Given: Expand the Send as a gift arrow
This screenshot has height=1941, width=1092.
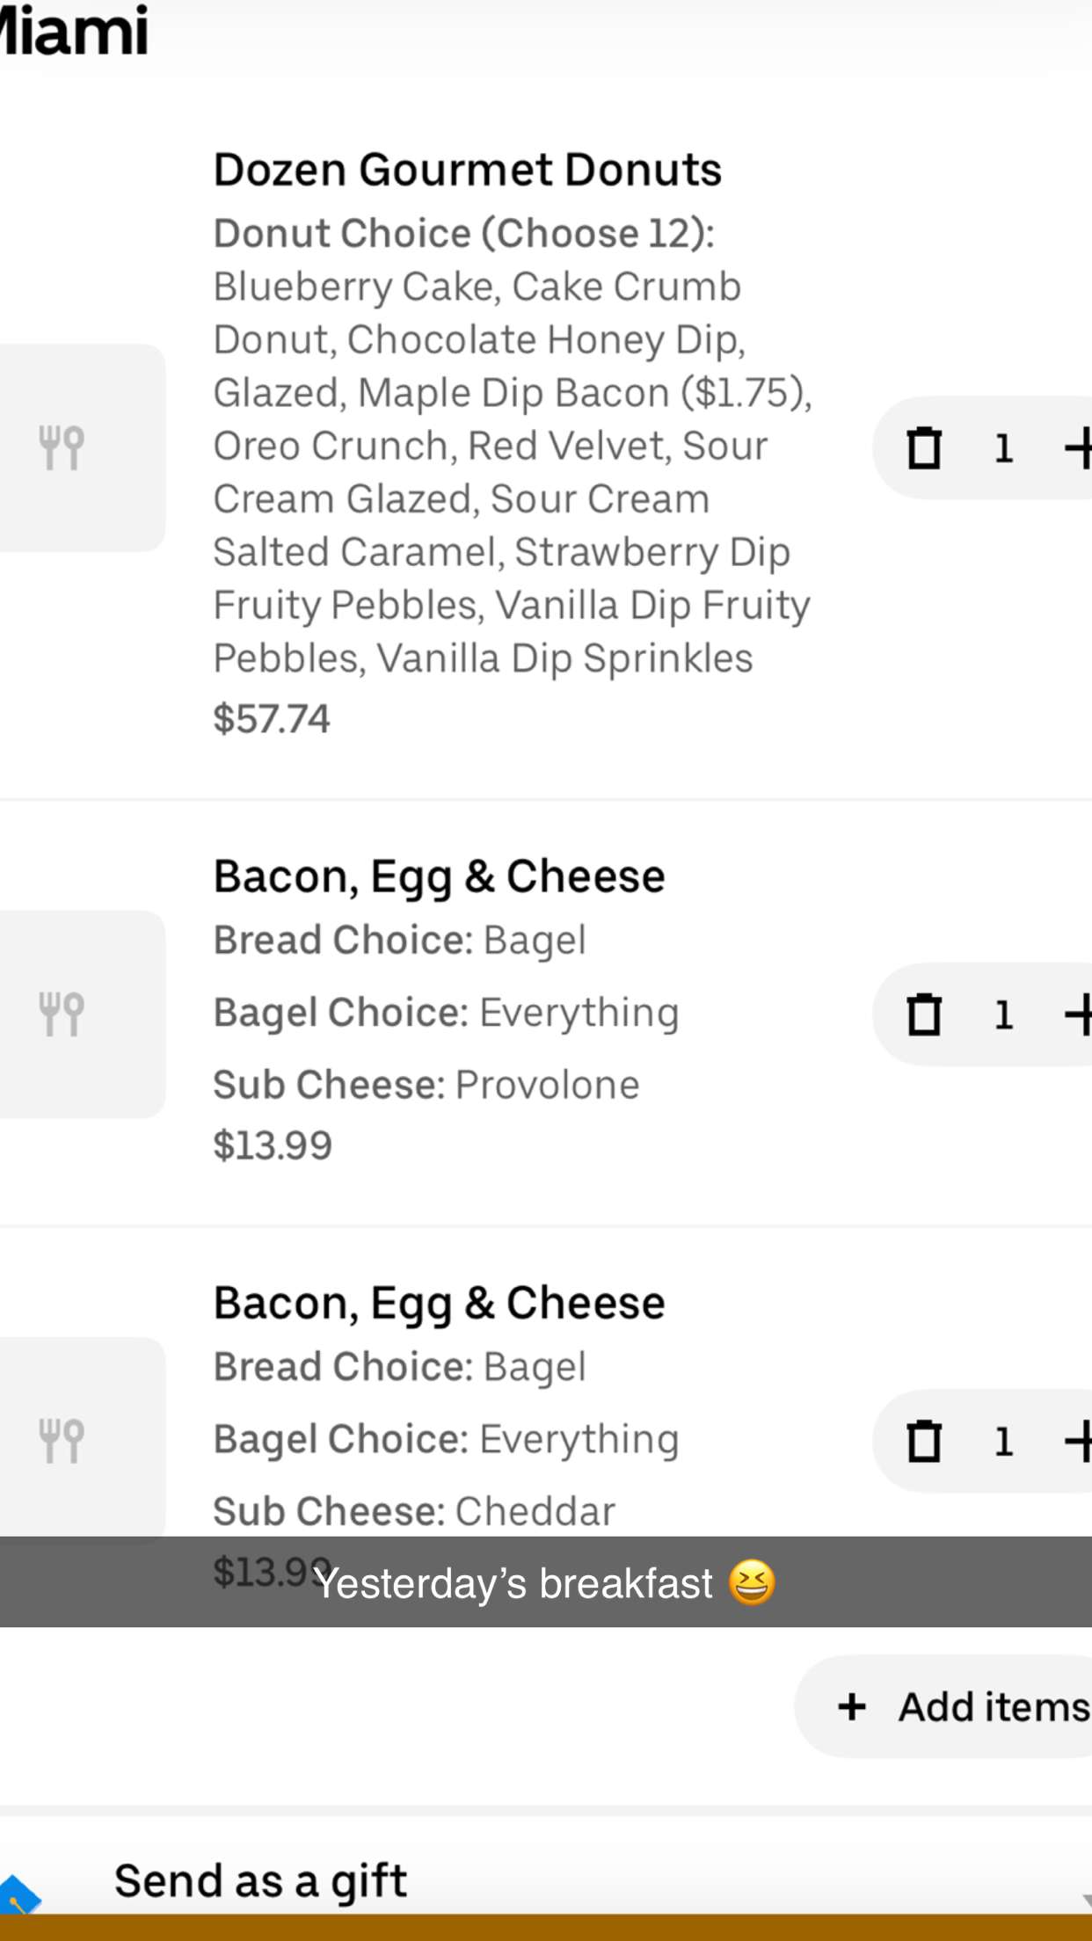Looking at the screenshot, I should pyautogui.click(x=1085, y=1899).
